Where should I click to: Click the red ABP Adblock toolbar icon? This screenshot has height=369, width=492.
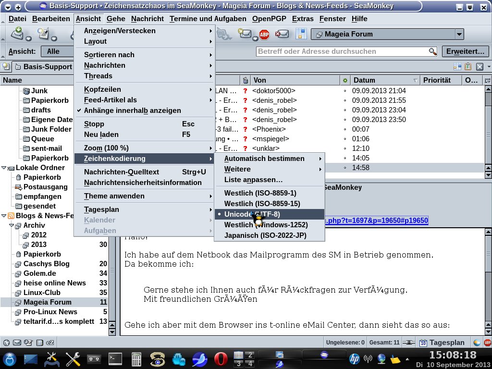pyautogui.click(x=264, y=34)
